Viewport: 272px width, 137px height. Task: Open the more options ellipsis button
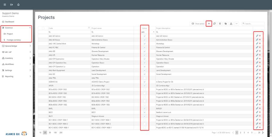pos(237,24)
